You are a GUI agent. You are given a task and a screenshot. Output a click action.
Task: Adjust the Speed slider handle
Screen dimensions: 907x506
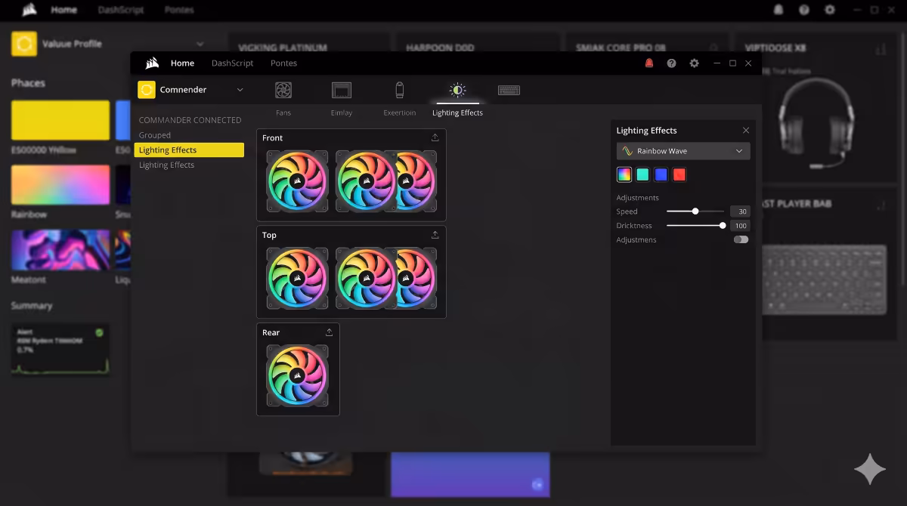pos(695,211)
